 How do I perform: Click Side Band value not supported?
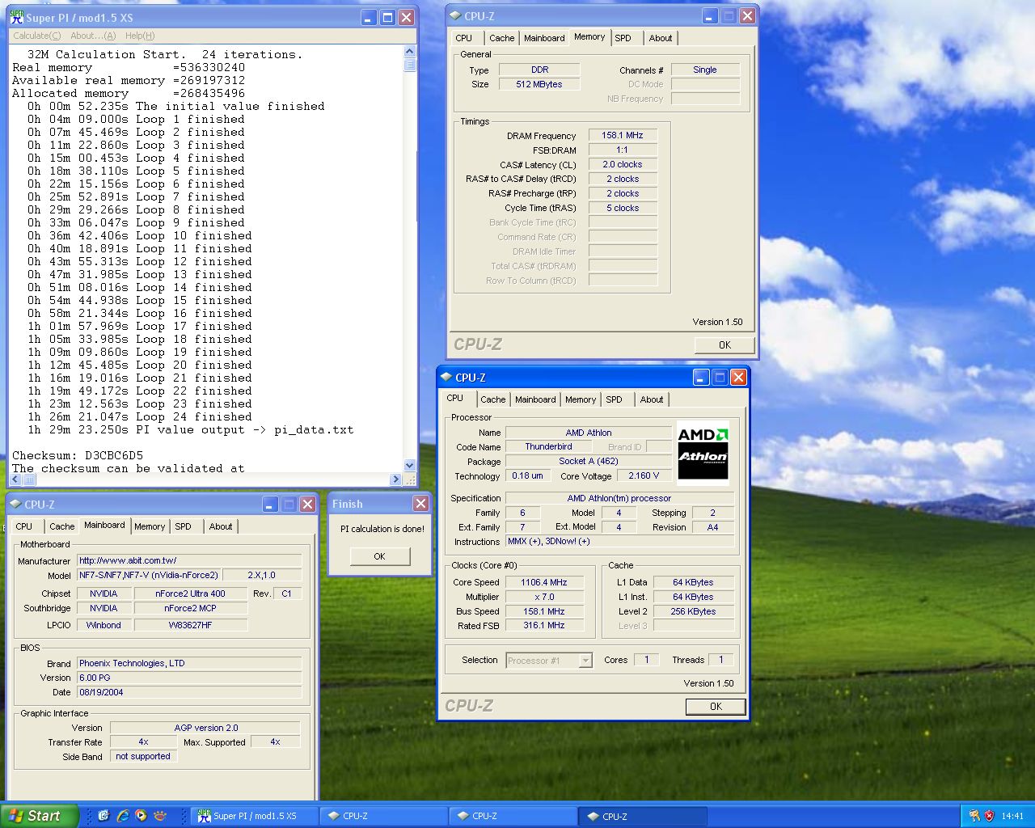pos(143,757)
